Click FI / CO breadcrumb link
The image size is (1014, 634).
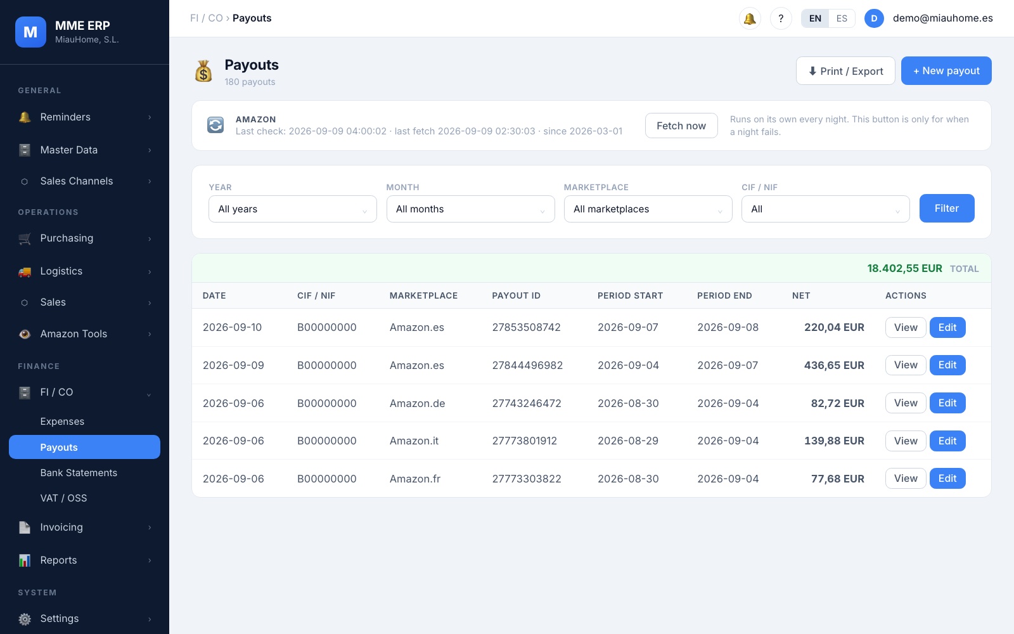[x=207, y=18]
